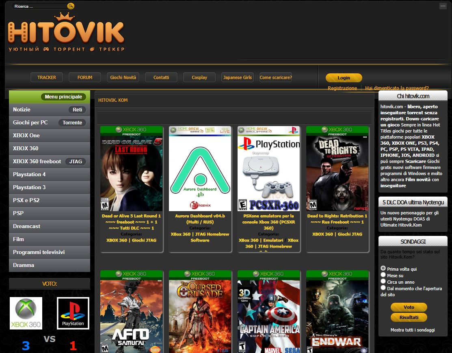Open The Cursed Crusade cover image
452x353 pixels.
[200, 312]
